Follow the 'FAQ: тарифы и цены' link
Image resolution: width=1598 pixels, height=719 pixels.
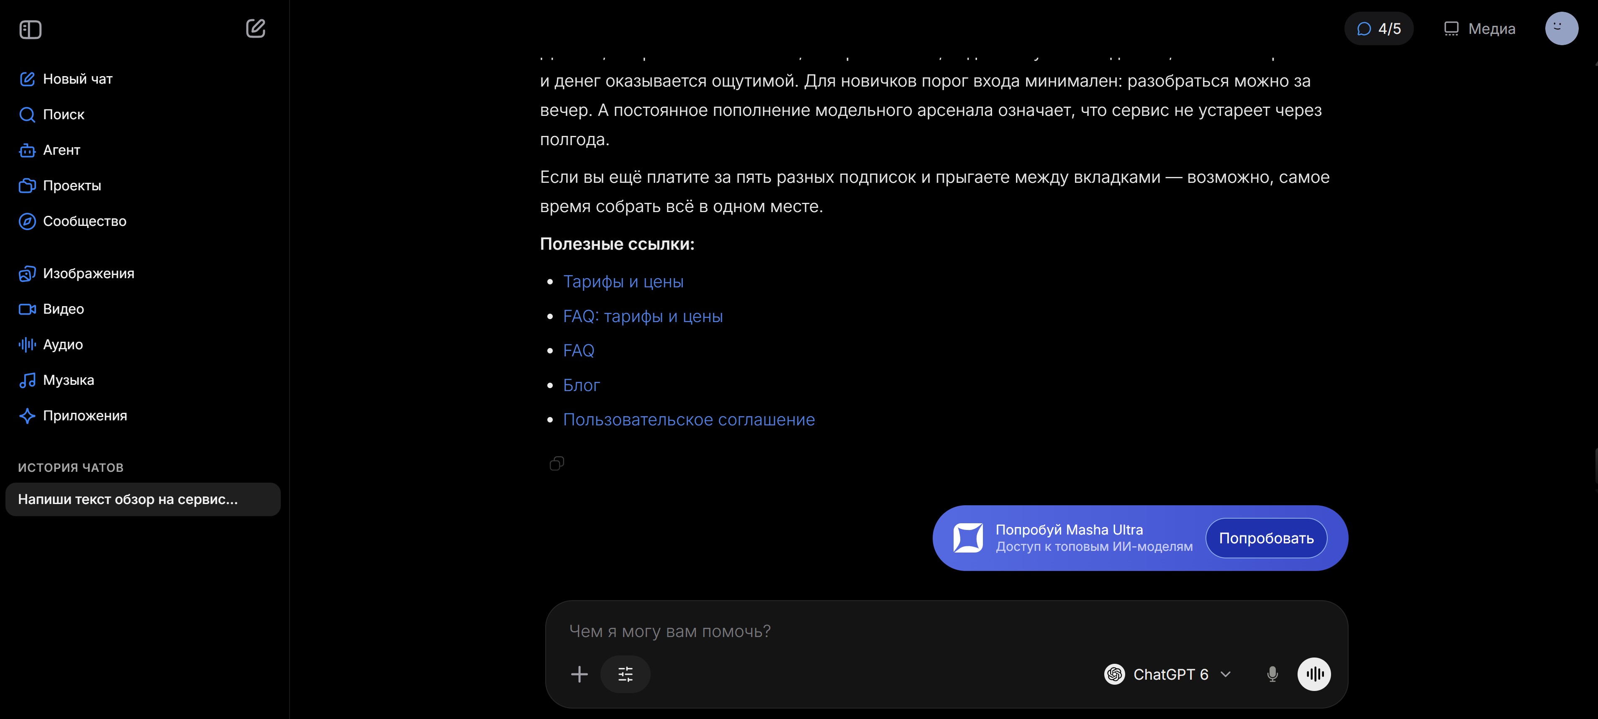[x=643, y=316]
